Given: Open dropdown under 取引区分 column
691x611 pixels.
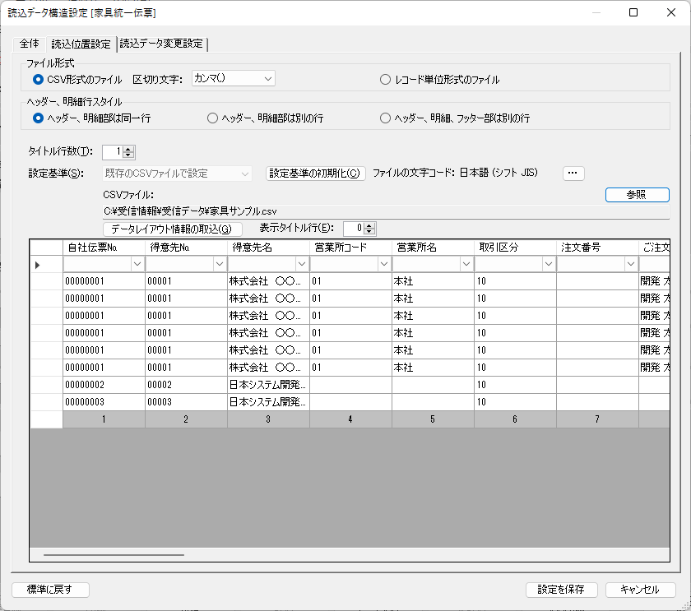Looking at the screenshot, I should pos(549,264).
